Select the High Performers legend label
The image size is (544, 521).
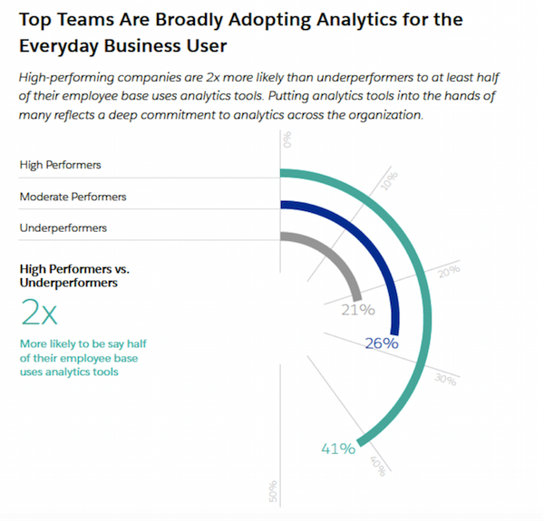pos(60,165)
